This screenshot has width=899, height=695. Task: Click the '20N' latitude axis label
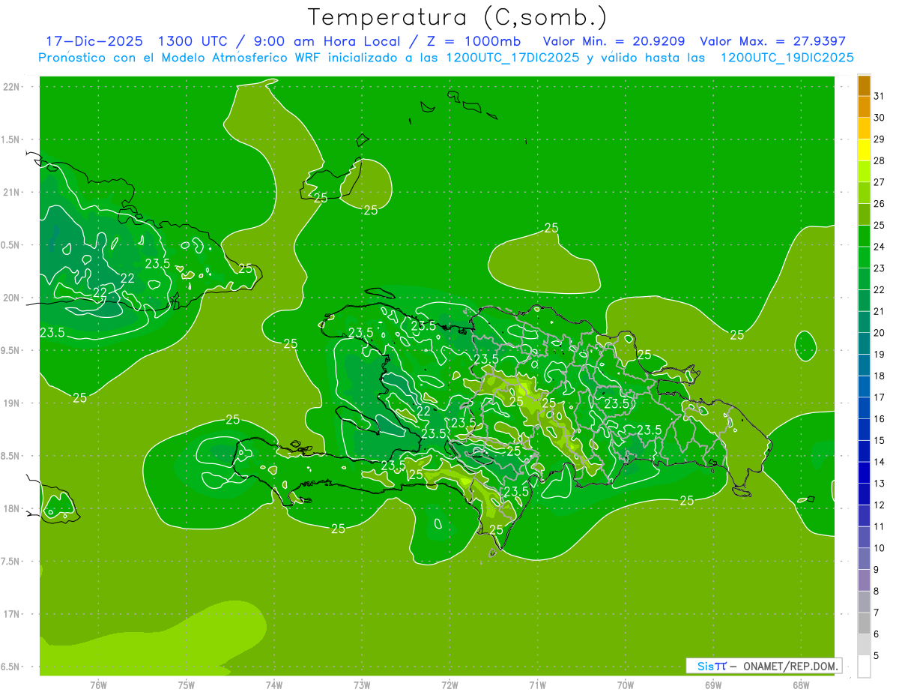(x=12, y=298)
